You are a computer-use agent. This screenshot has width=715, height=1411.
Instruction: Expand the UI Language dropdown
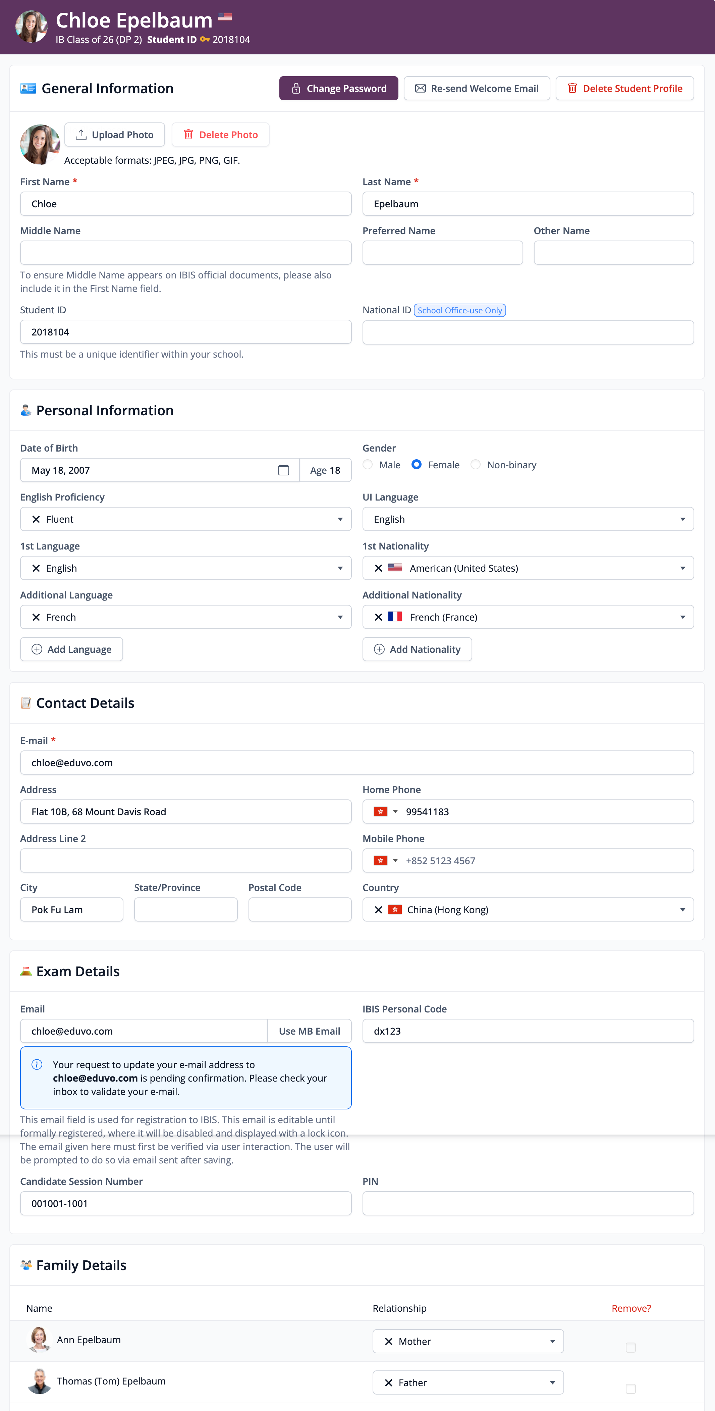coord(682,519)
